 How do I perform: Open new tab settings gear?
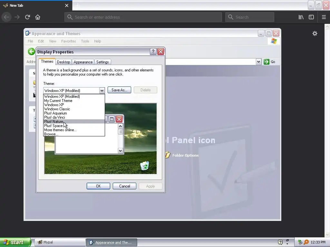(x=315, y=33)
